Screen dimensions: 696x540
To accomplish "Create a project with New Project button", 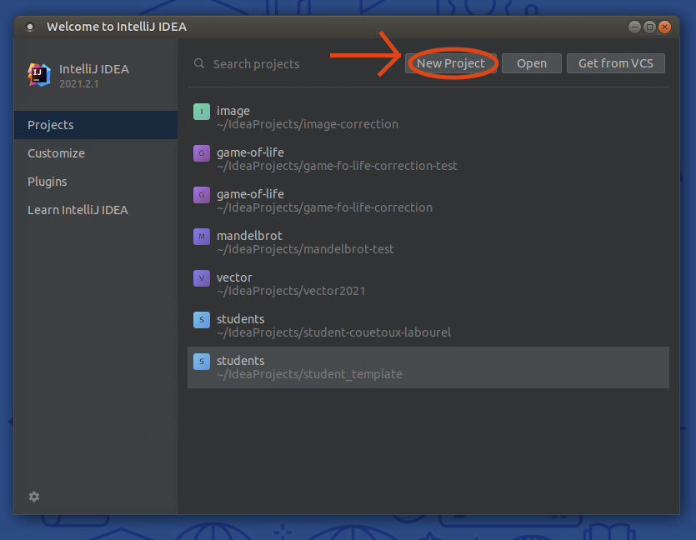I will coord(451,63).
